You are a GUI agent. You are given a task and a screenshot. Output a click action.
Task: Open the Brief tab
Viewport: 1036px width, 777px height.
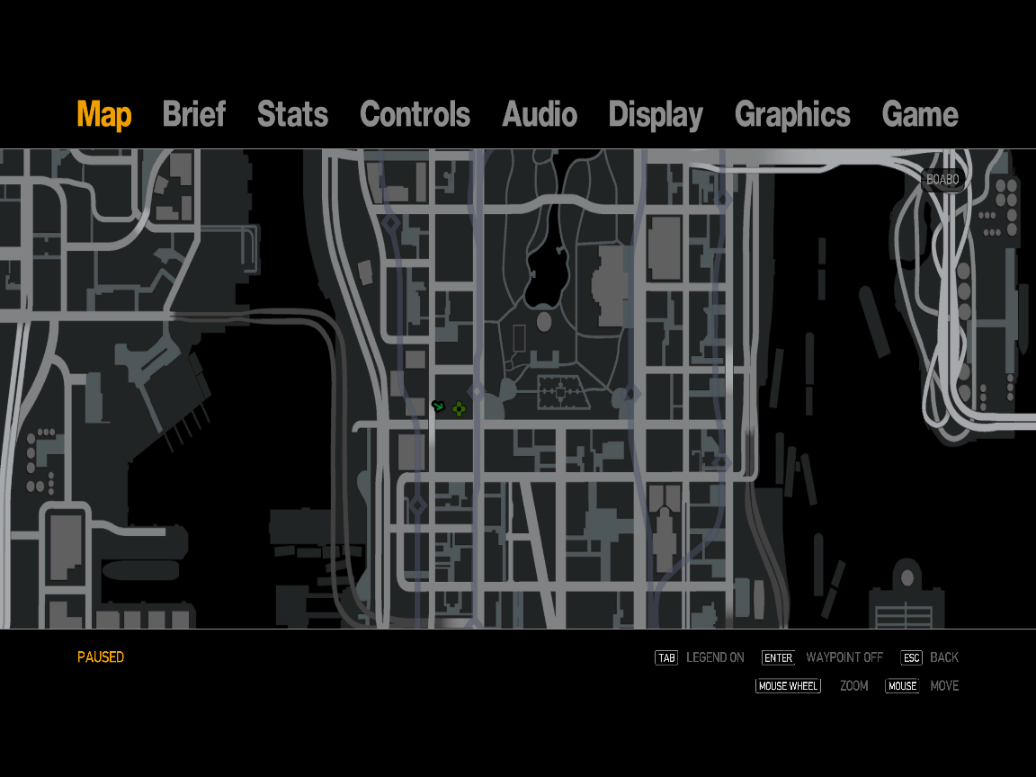(194, 113)
